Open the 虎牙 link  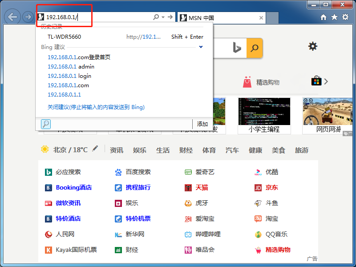(196, 203)
